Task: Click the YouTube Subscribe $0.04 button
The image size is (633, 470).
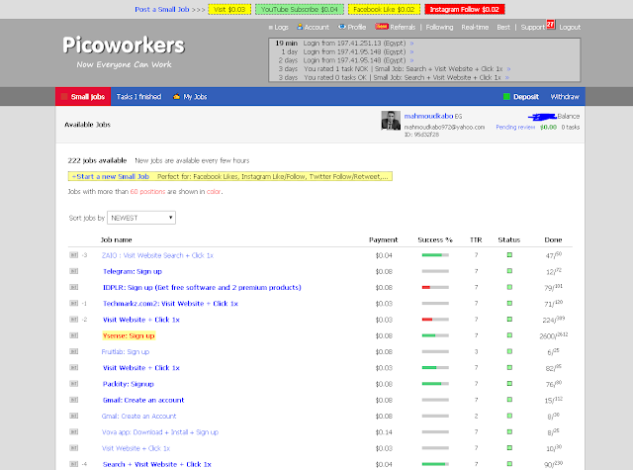Action: [300, 9]
